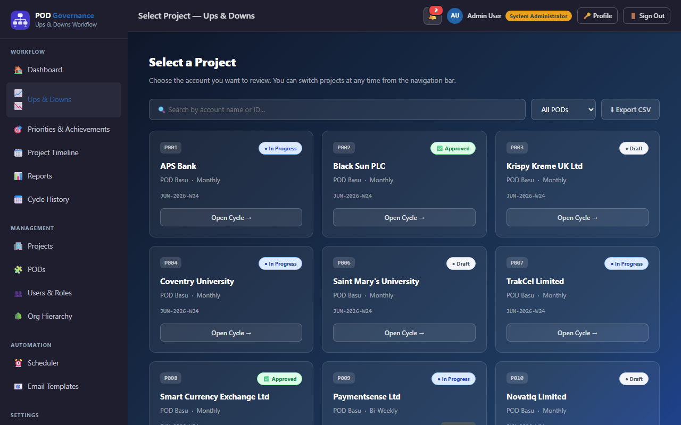681x425 pixels.
Task: Click Export CSV button
Action: pyautogui.click(x=630, y=109)
